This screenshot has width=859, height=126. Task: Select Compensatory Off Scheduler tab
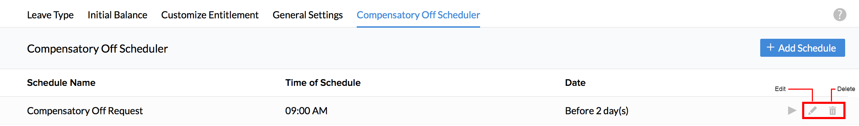pos(418,15)
